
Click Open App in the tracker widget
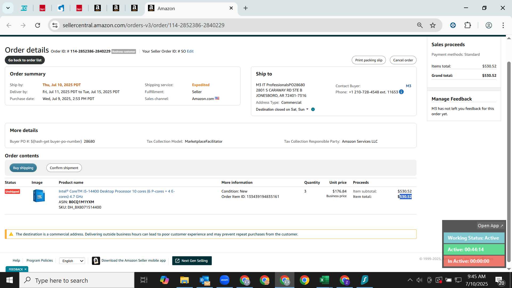pos(490,226)
